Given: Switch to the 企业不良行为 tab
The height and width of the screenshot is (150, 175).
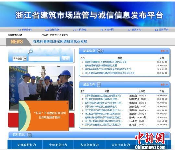Looking at the screenshot, I should click(58, 145).
